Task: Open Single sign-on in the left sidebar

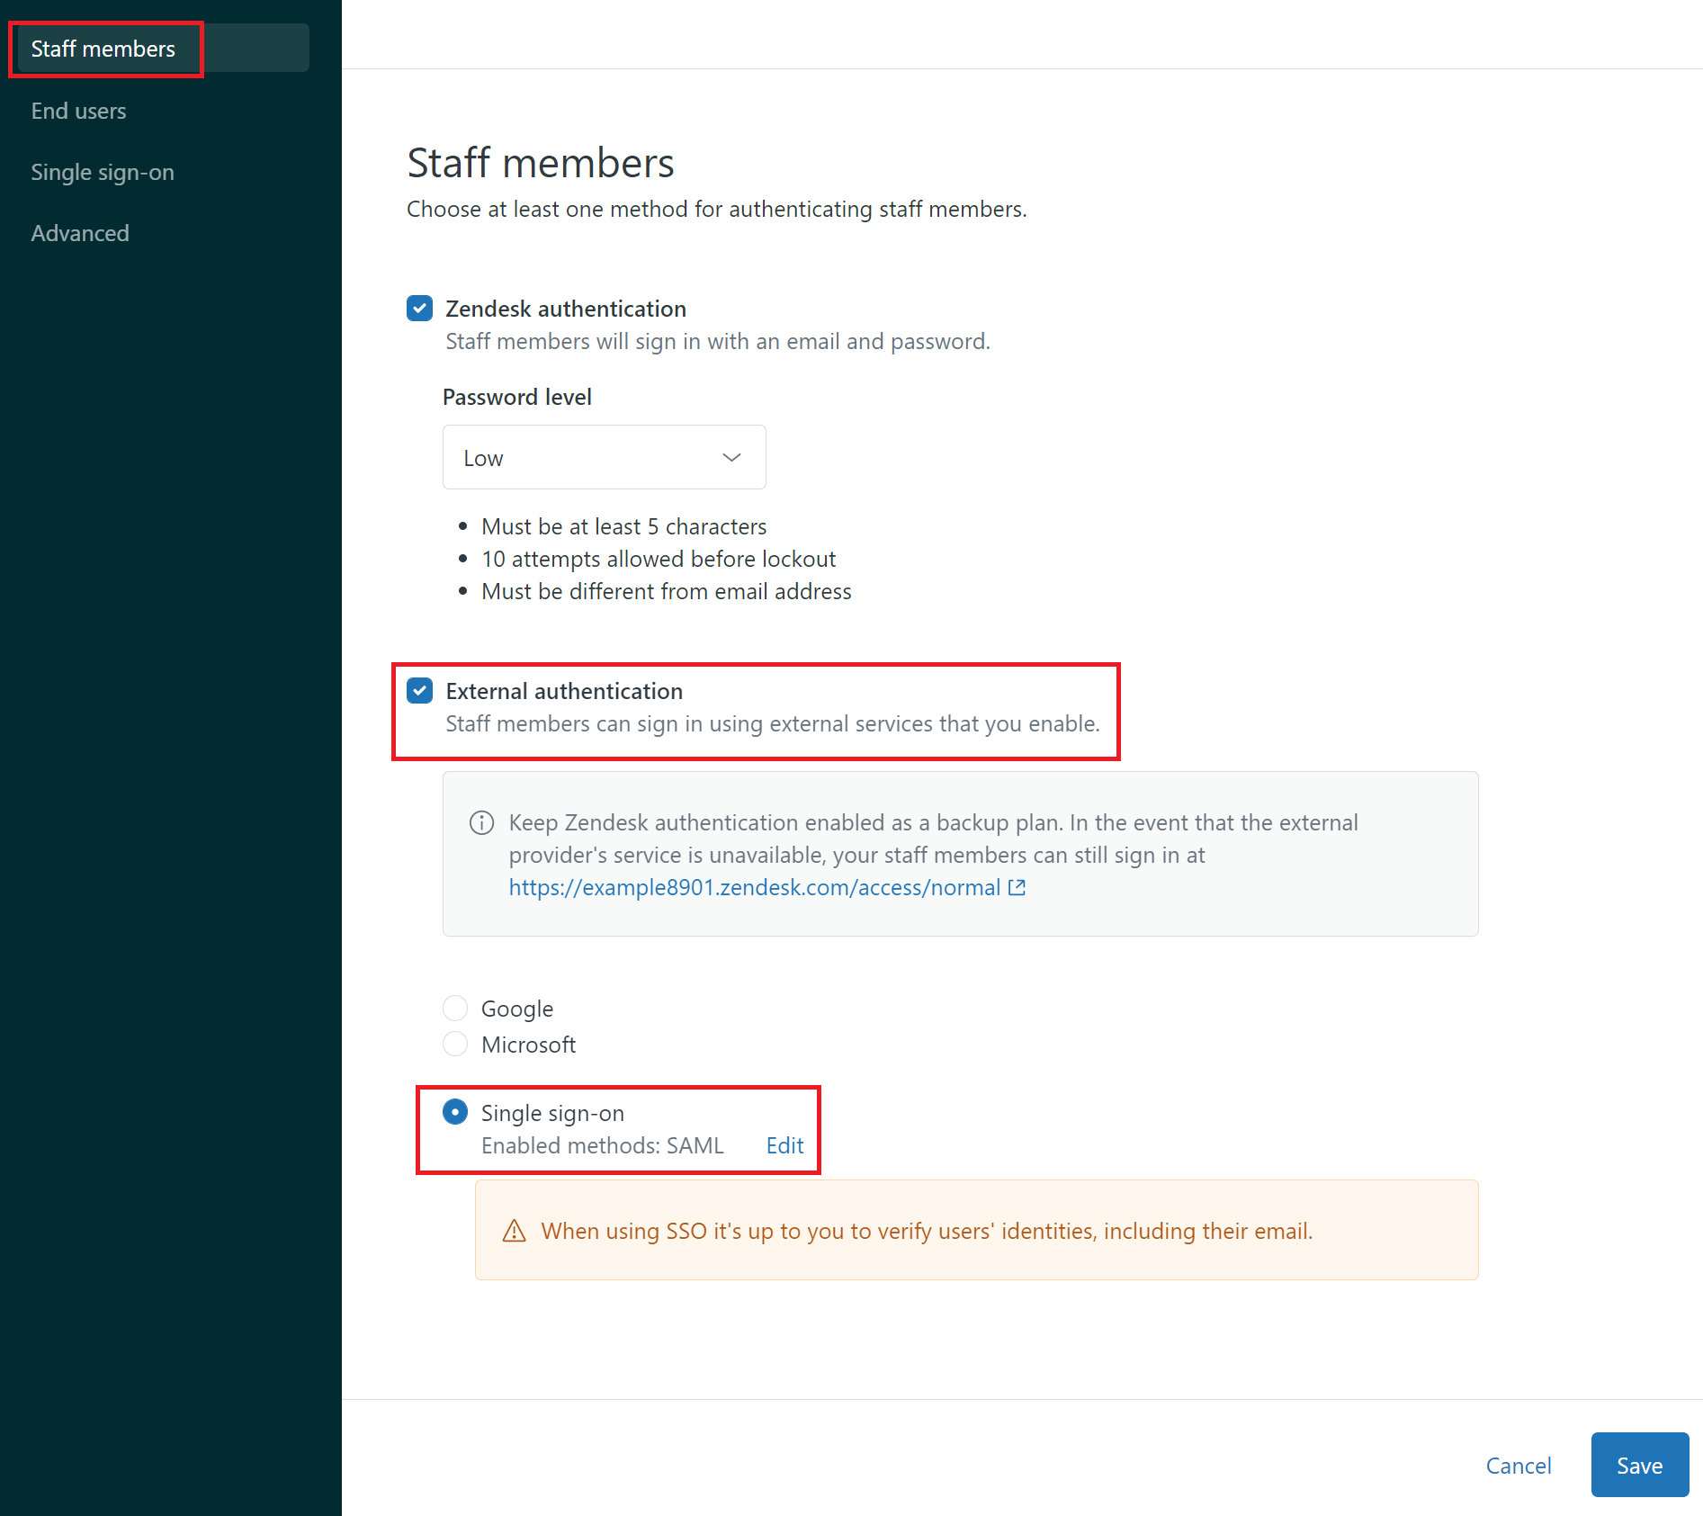Action: (103, 172)
